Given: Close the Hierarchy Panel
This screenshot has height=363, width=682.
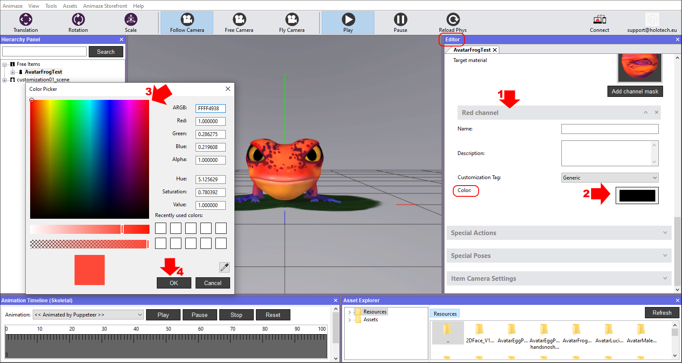Looking at the screenshot, I should [121, 39].
